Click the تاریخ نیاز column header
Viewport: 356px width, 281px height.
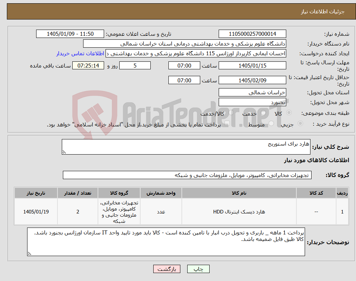(x=36, y=193)
